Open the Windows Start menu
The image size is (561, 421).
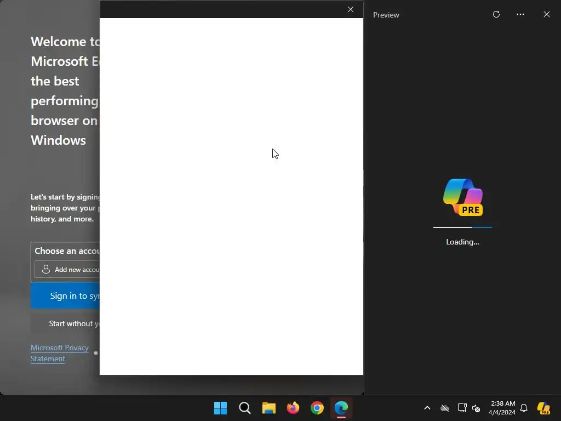click(220, 408)
